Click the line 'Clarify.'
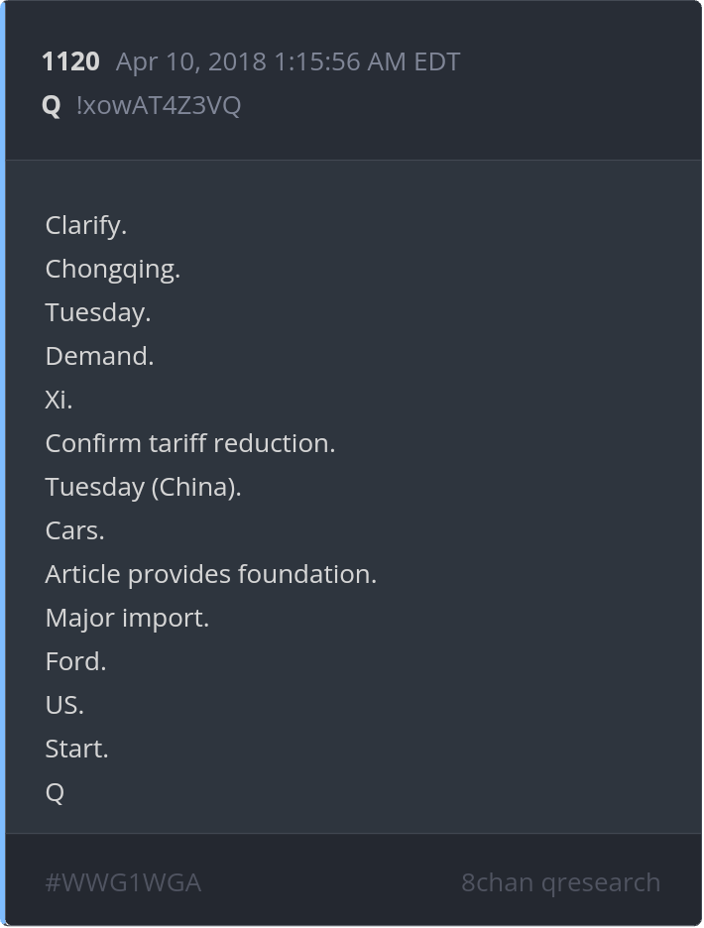Viewport: 704px width, 928px height. click(x=86, y=225)
